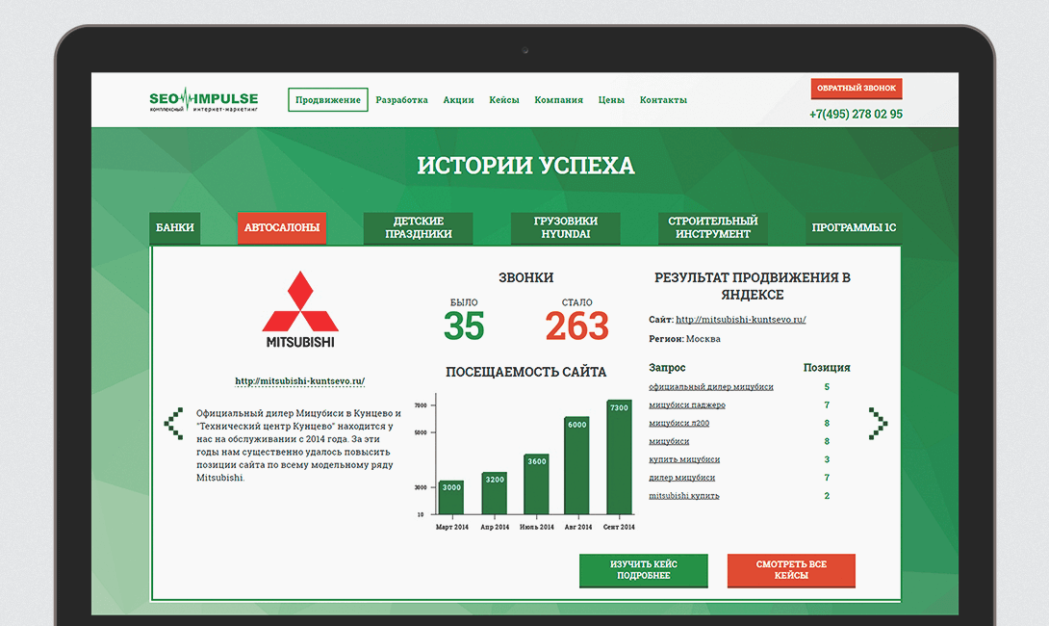Open the Компания menu item

point(558,100)
